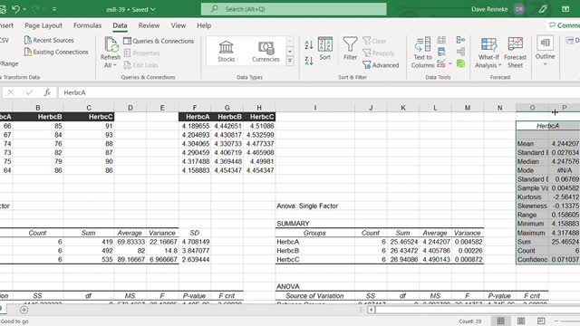Viewport: 580px width, 326px height.
Task: Open ribbon display options icon in title bar
Action: (565, 9)
